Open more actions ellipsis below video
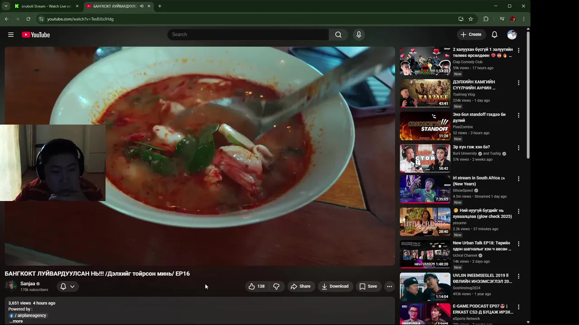This screenshot has height=325, width=579. click(x=389, y=286)
